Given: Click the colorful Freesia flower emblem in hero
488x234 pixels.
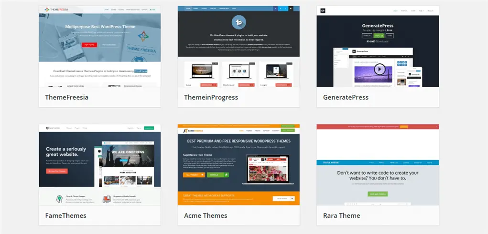Looking at the screenshot, I should click(143, 36).
